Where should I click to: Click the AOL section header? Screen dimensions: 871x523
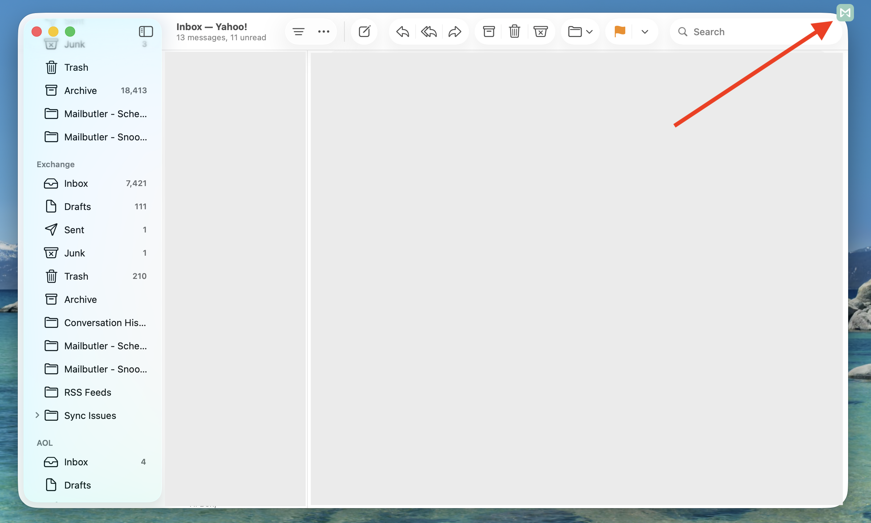tap(45, 443)
